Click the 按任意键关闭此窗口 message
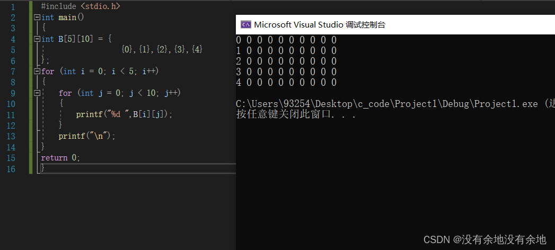Viewport: 555px width, 250px height. coord(296,114)
